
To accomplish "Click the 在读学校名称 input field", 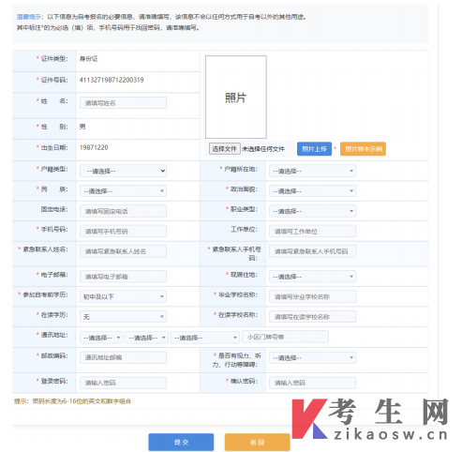I will click(x=312, y=317).
